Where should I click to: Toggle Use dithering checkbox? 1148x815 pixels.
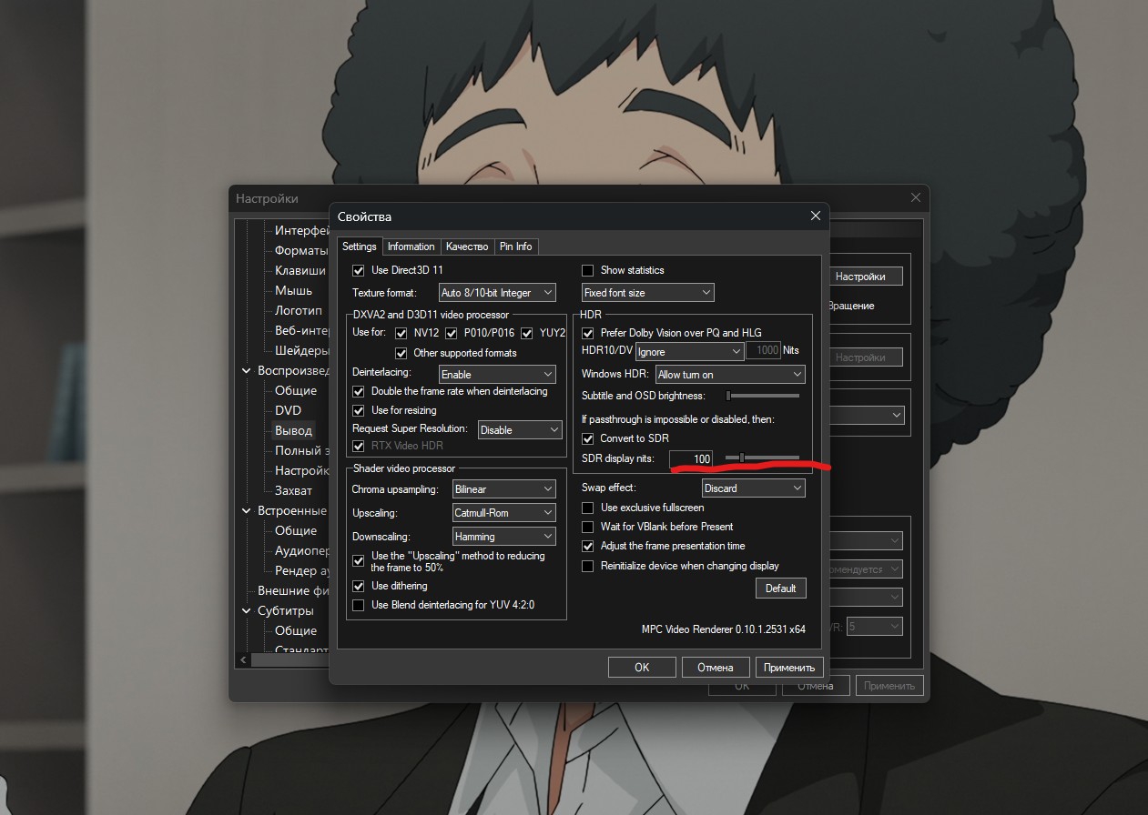point(358,586)
